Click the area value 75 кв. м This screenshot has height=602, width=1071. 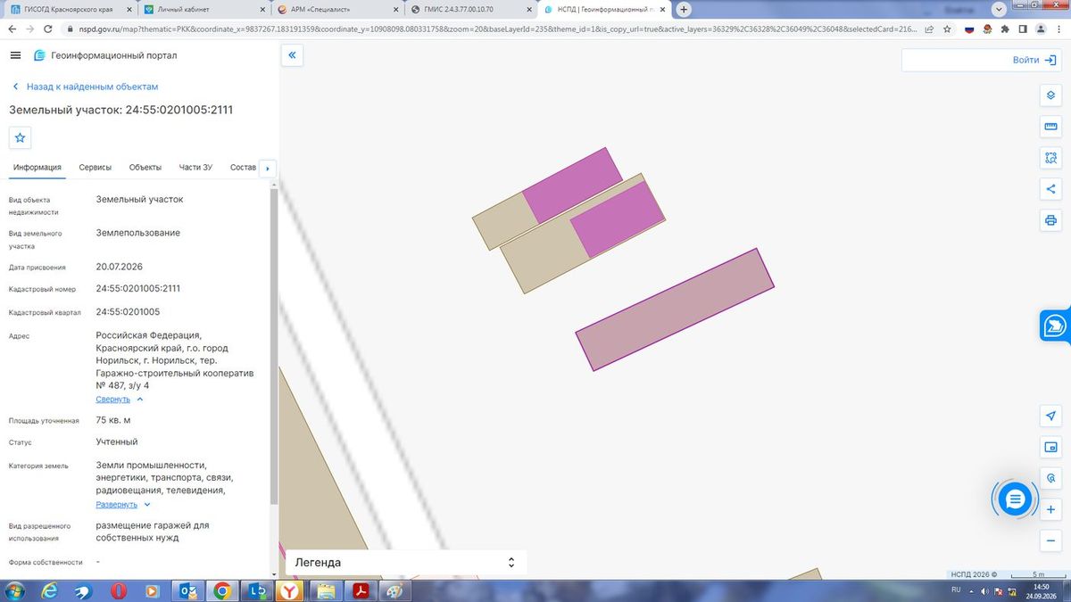pyautogui.click(x=113, y=420)
